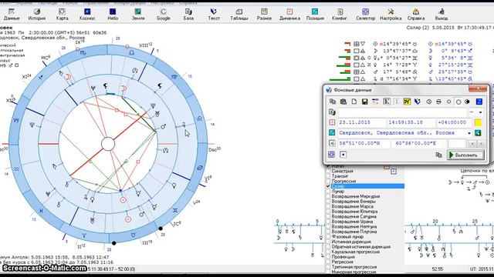Open the Селектор toolbar icon
This screenshot has width=494, height=277.
(x=365, y=15)
